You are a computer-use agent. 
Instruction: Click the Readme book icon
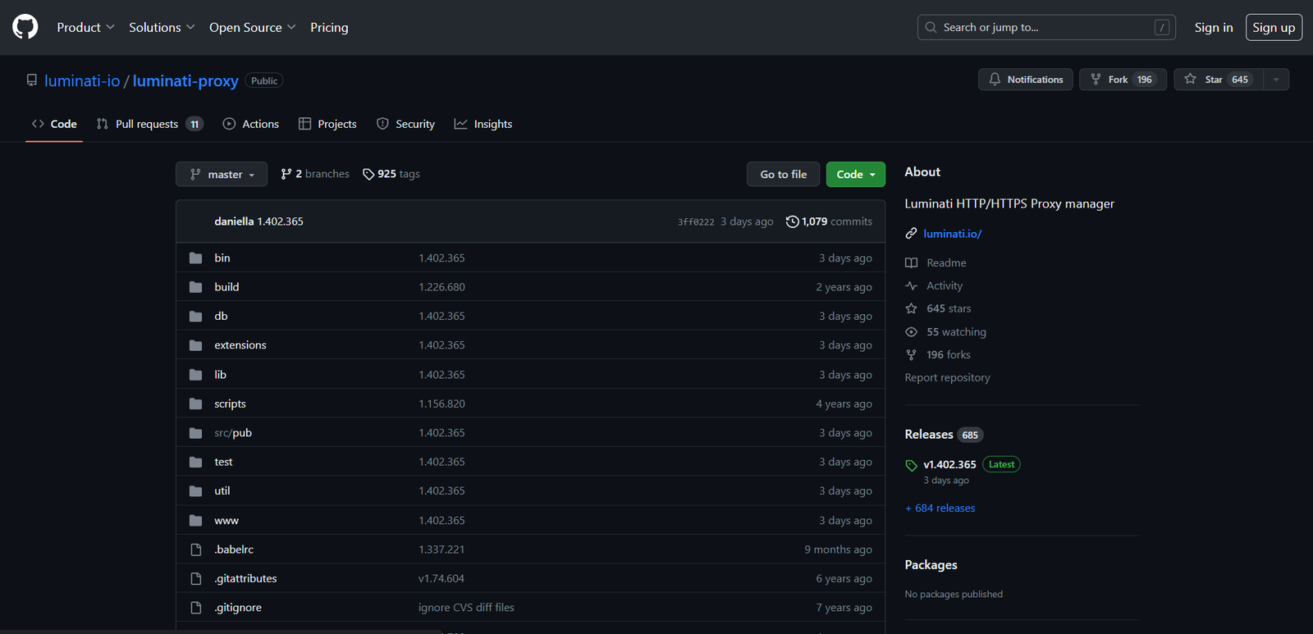pos(911,263)
